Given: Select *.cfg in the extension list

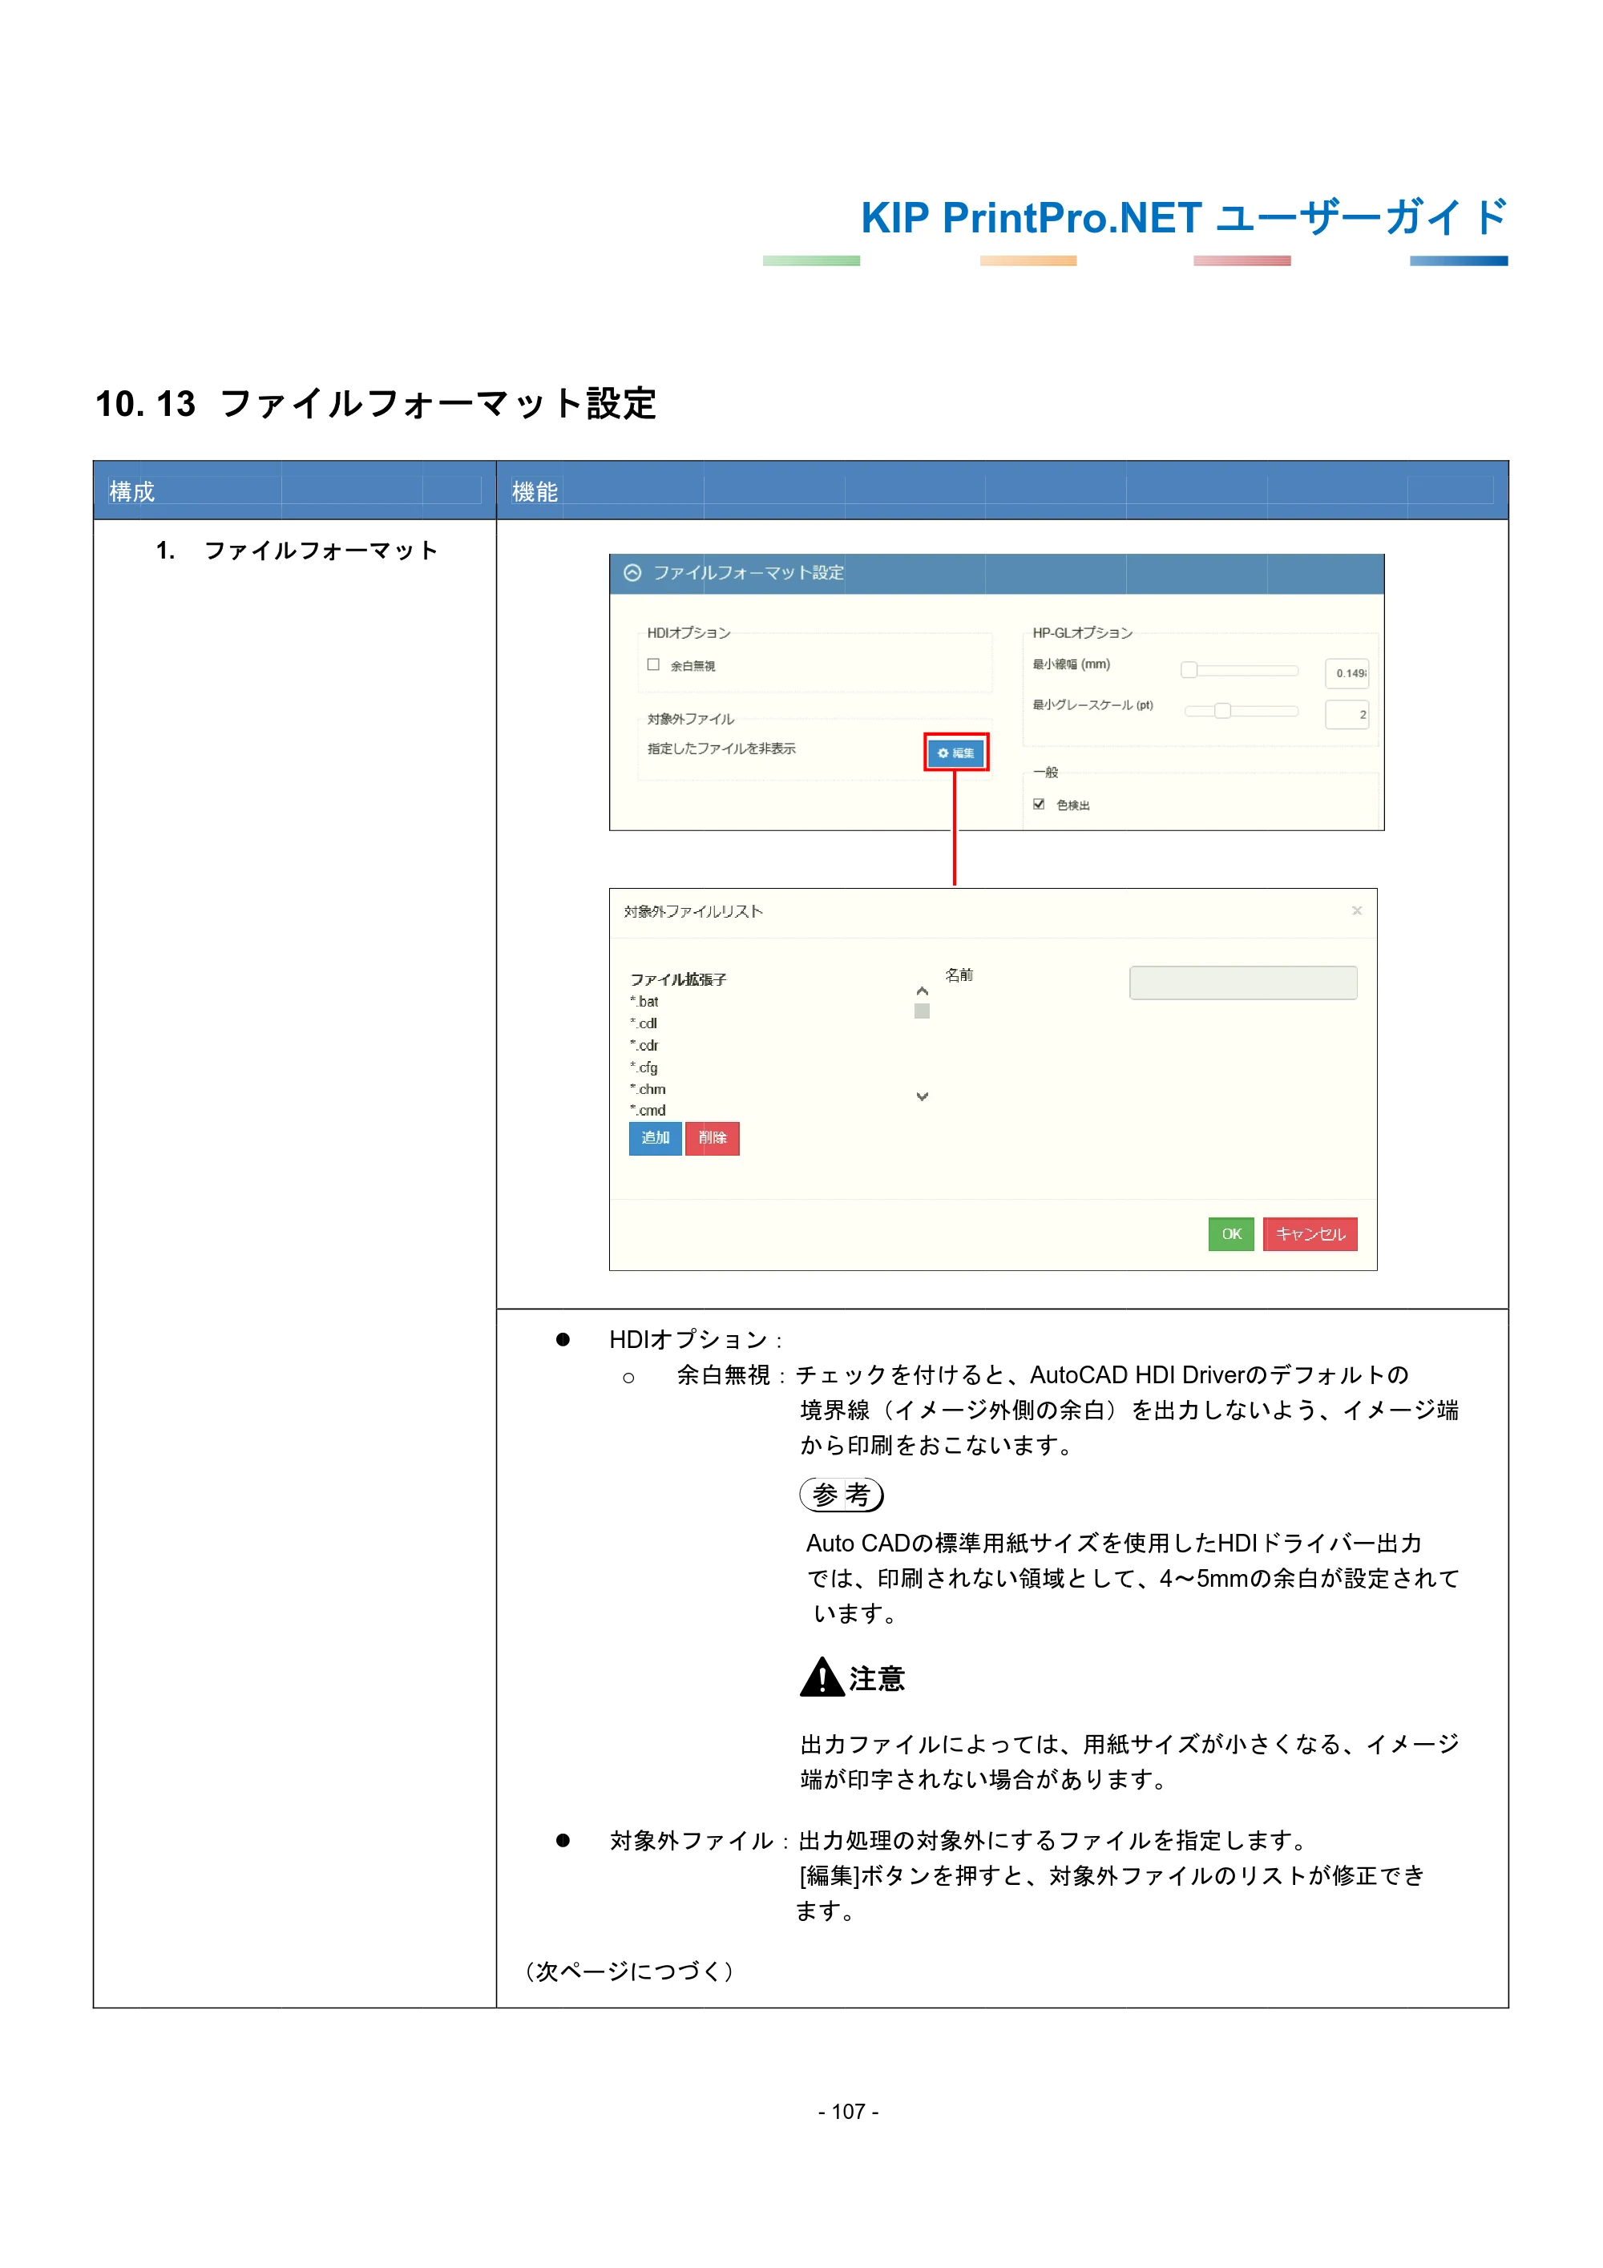Looking at the screenshot, I should 644,1067.
